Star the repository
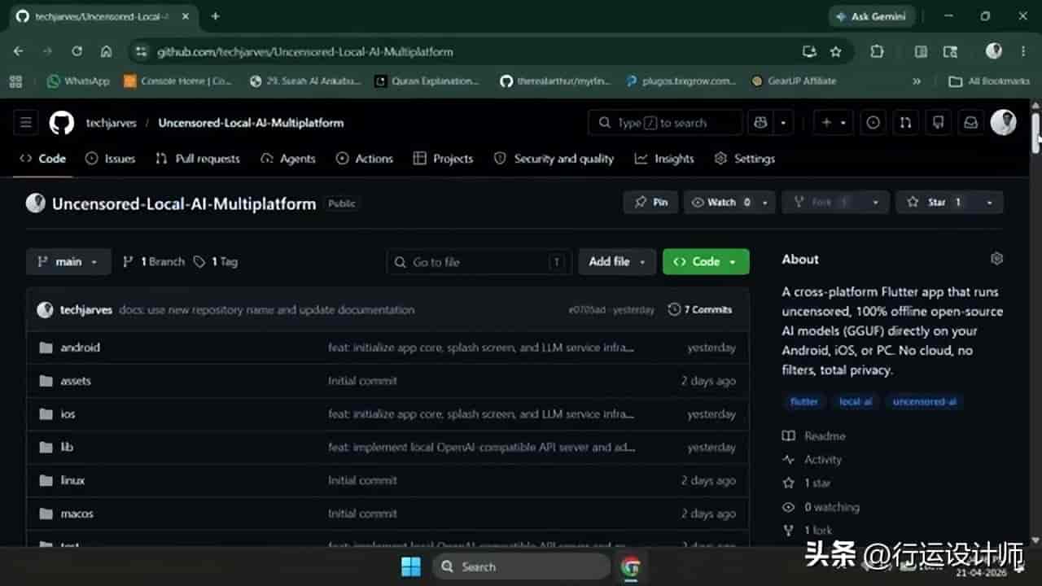Image resolution: width=1042 pixels, height=586 pixels. [936, 202]
